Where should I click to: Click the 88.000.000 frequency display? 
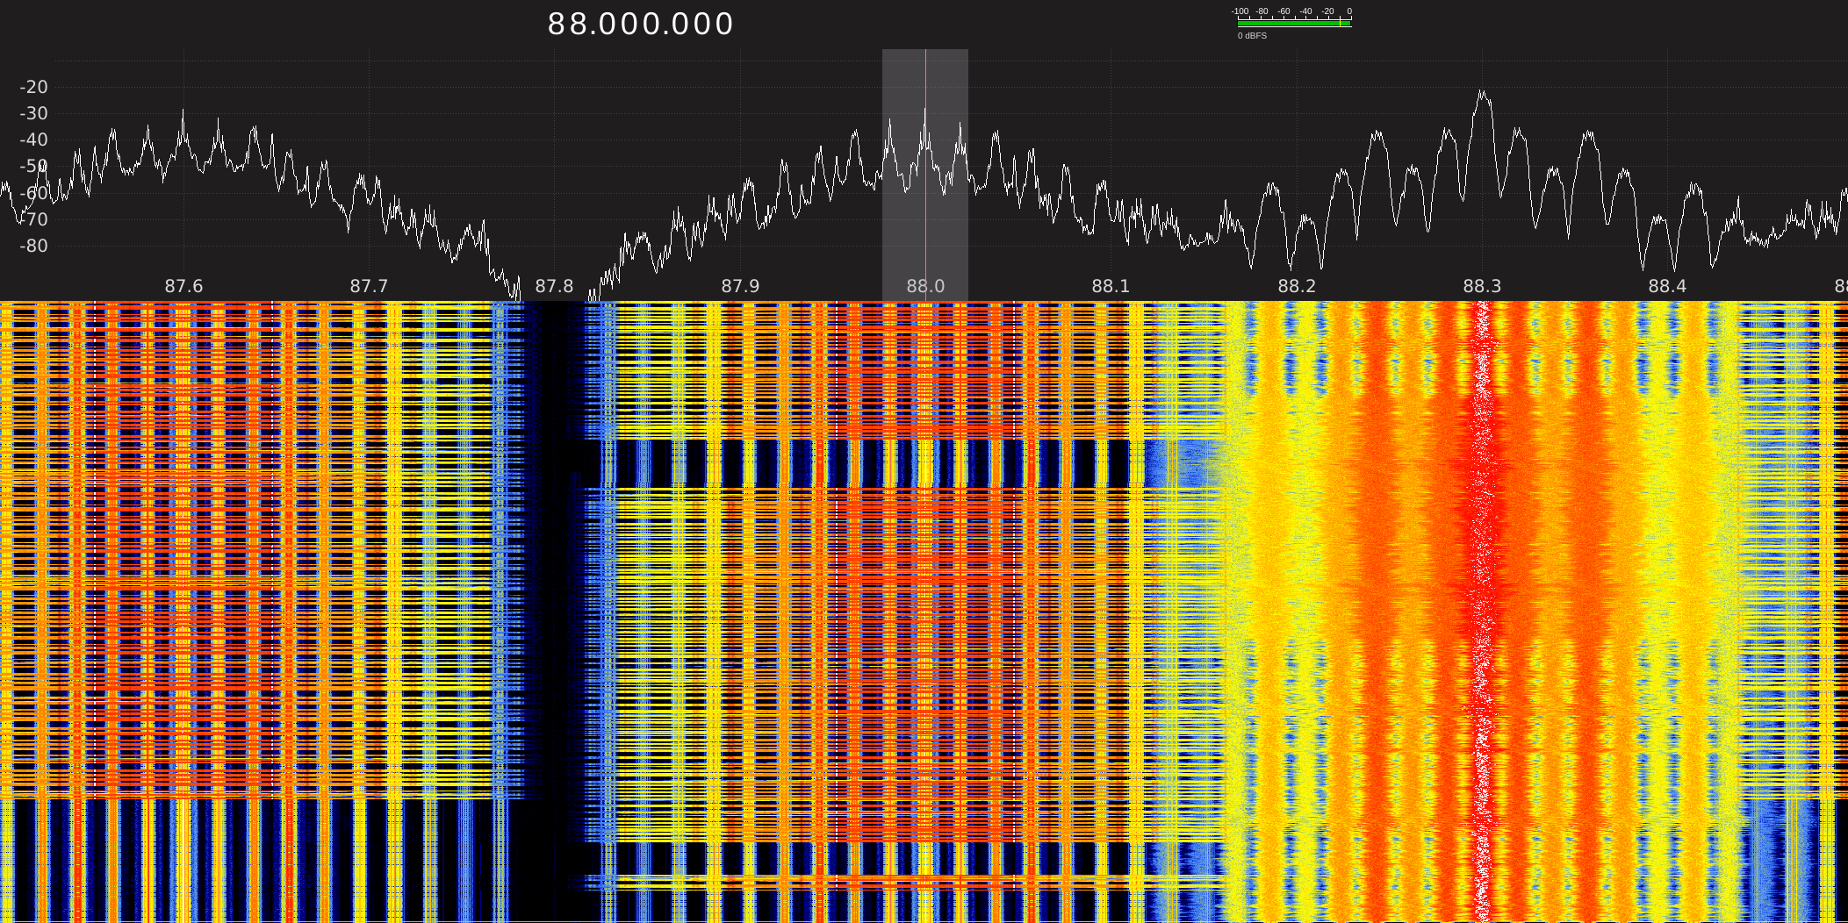pyautogui.click(x=640, y=25)
